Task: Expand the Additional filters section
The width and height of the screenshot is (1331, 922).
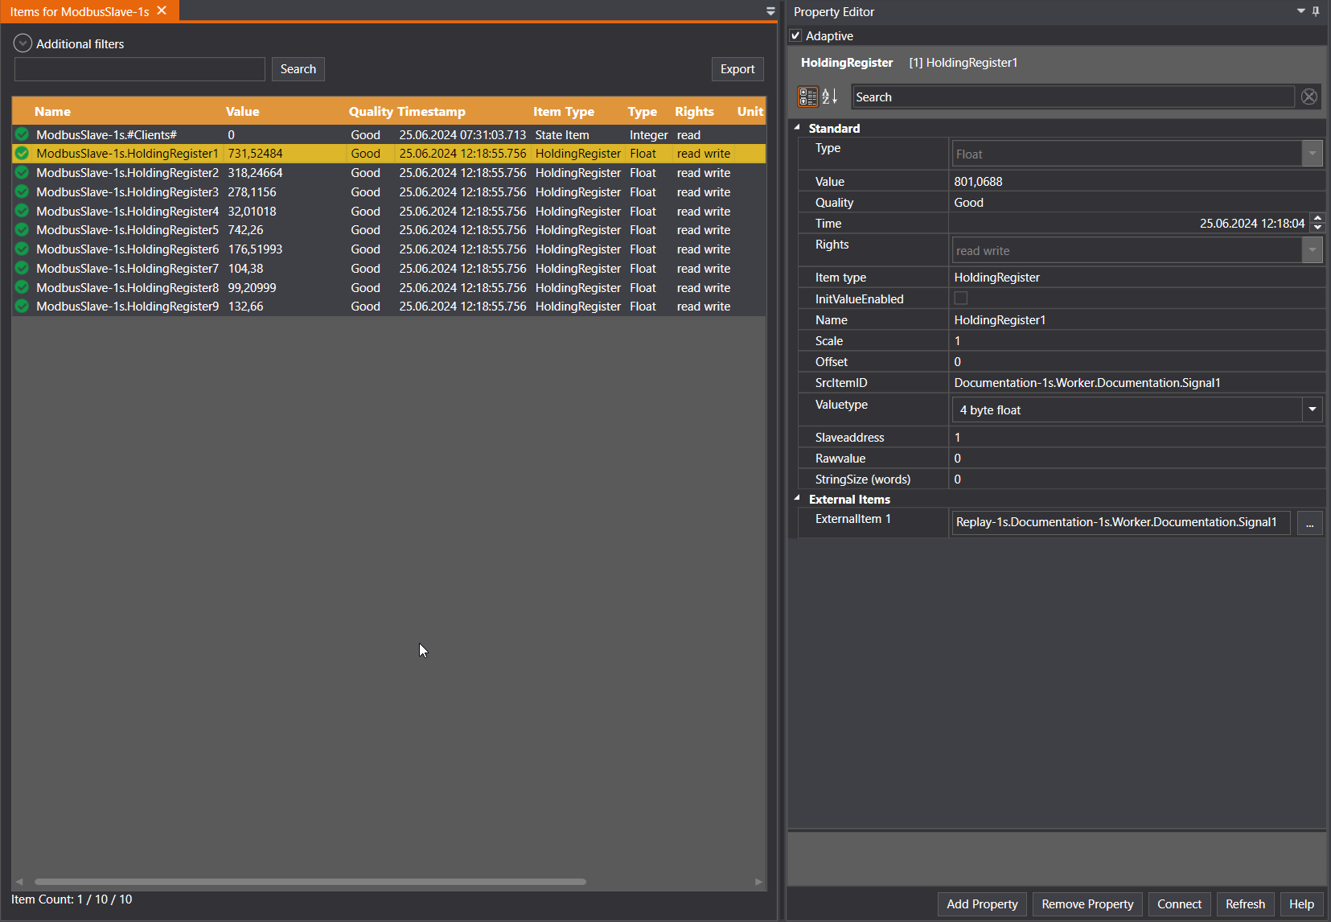Action: [23, 43]
